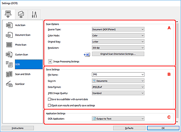
Task: Click the scan orientation icon beside button
Action: coord(87,54)
